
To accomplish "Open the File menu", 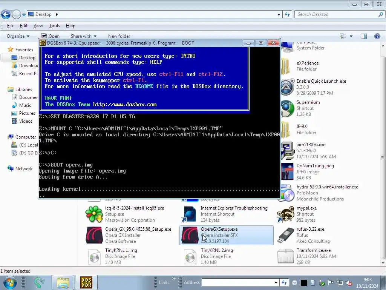I will (x=10, y=26).
